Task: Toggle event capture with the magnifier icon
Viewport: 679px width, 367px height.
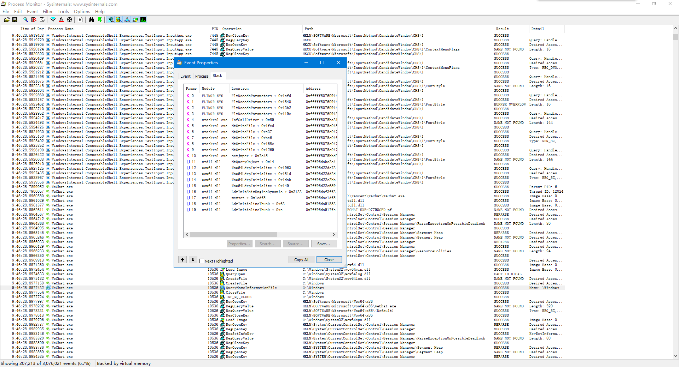Action: tap(26, 20)
